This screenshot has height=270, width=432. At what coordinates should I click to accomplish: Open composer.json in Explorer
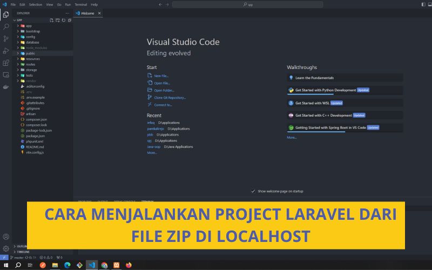pos(43,119)
